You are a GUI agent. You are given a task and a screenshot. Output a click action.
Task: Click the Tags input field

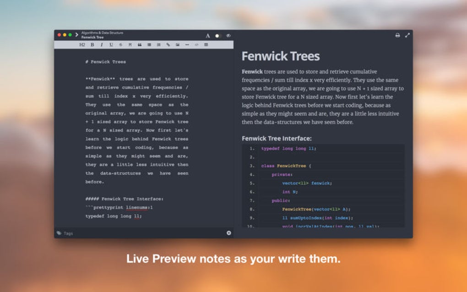pos(68,233)
